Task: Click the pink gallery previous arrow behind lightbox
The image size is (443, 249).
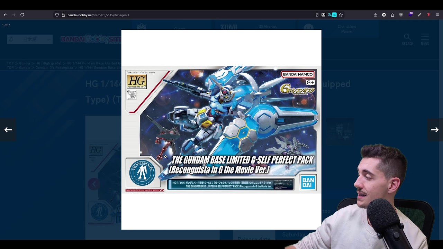Action: (93, 184)
